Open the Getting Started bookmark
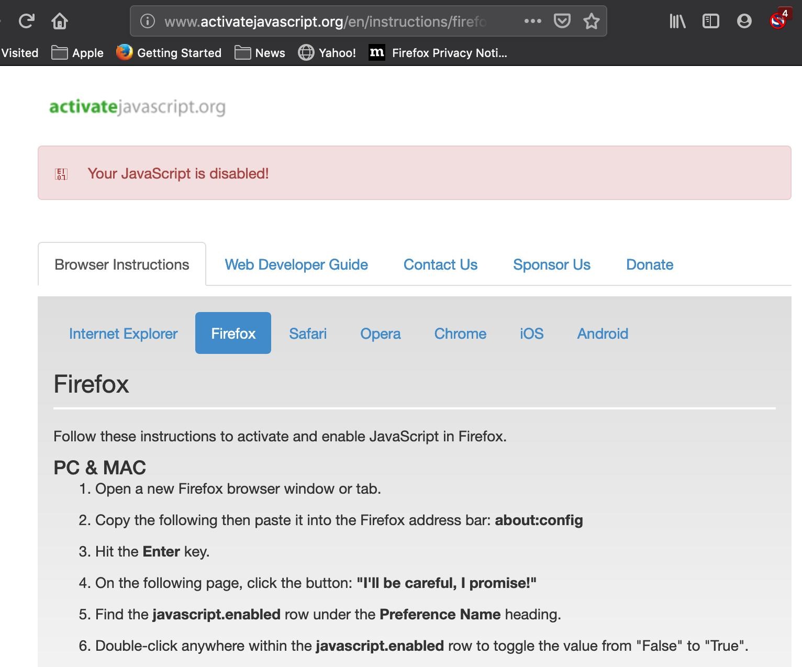 [x=169, y=53]
